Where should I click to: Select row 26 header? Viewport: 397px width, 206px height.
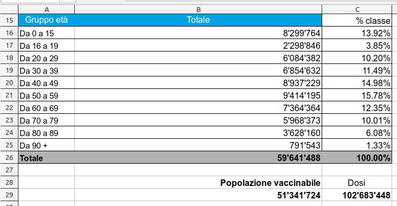[9, 157]
